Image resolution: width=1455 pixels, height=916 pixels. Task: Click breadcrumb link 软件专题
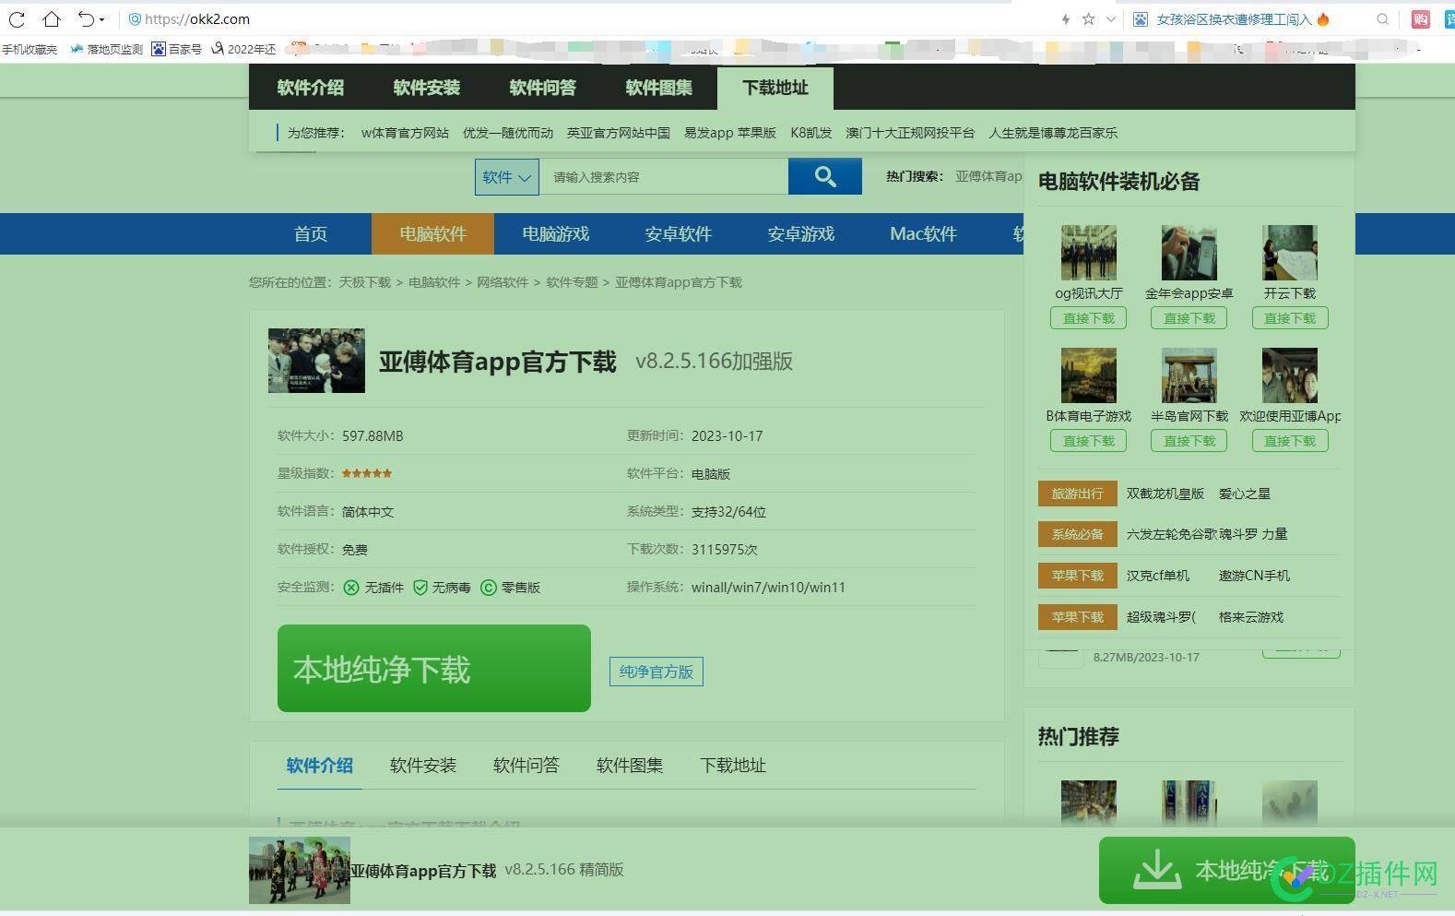572,282
